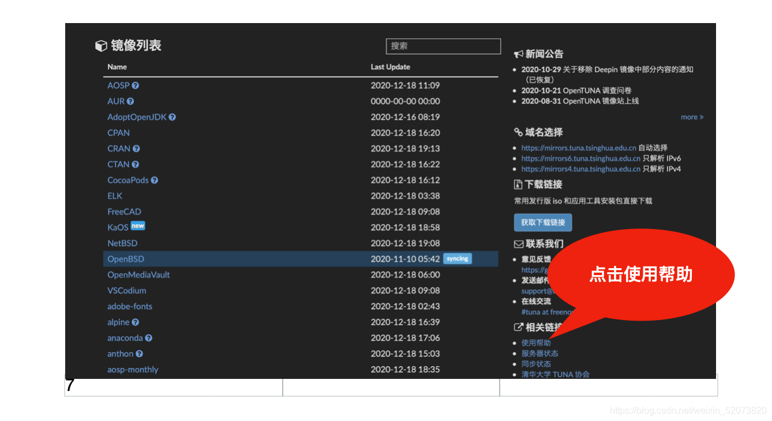Click the help icon beside CocoaPods
This screenshot has width=772, height=421.
[x=155, y=180]
